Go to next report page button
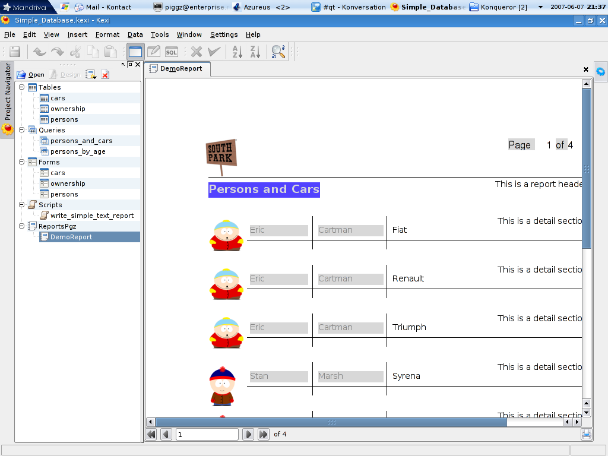This screenshot has height=456, width=608. [x=248, y=434]
